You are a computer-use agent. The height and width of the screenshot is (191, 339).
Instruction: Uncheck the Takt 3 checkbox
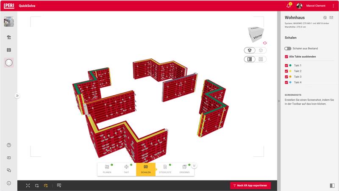click(x=287, y=77)
